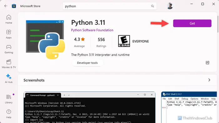Click the Developer tools category tag
Image resolution: width=219 pixels, height=123 pixels.
pos(87,63)
